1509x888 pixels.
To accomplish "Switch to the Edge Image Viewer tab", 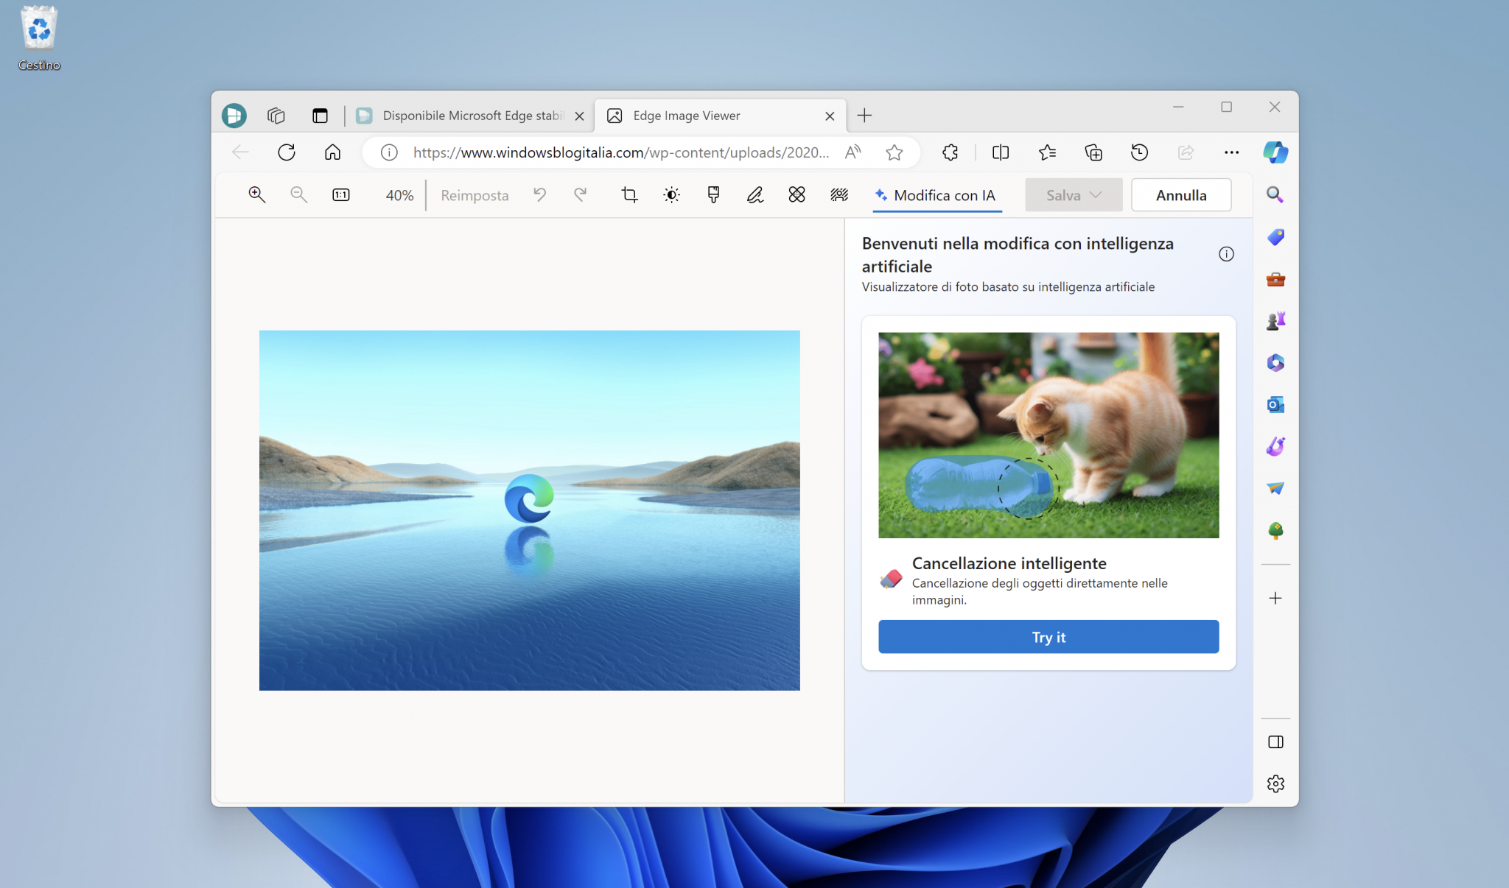I will (685, 116).
